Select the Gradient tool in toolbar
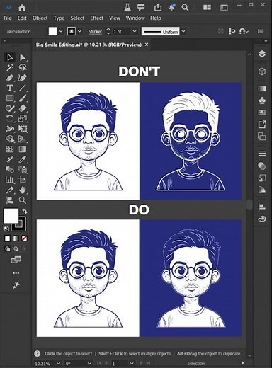 [23, 149]
